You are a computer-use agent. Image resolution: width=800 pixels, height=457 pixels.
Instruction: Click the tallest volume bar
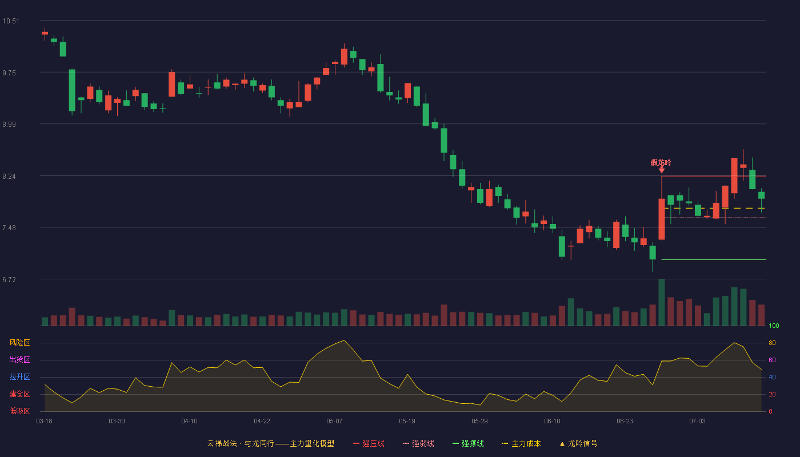tap(662, 302)
